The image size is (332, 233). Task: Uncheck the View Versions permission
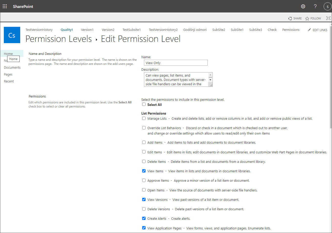tap(144, 200)
